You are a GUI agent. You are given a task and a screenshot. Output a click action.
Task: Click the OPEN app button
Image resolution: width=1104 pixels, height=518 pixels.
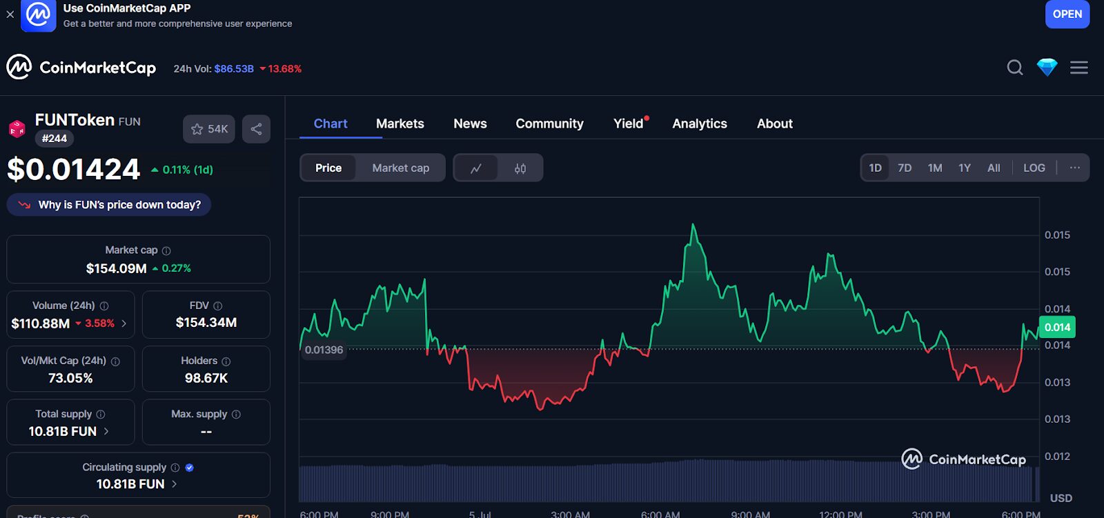coord(1067,14)
